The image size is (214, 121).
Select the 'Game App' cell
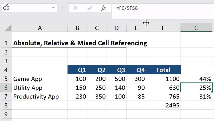40,79
